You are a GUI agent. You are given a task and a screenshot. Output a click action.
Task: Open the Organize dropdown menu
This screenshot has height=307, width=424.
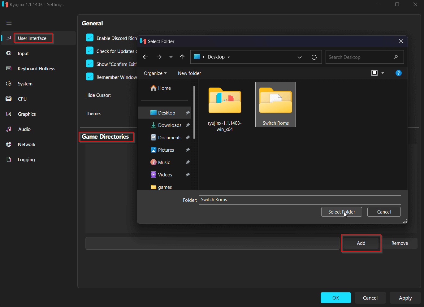[155, 73]
